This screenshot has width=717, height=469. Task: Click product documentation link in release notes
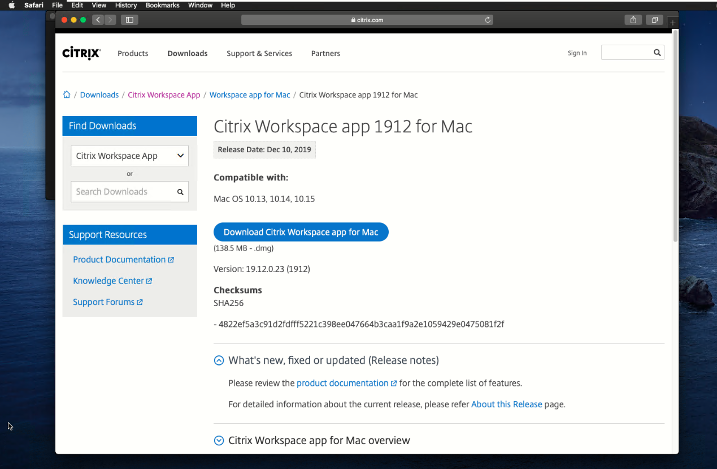click(x=342, y=383)
